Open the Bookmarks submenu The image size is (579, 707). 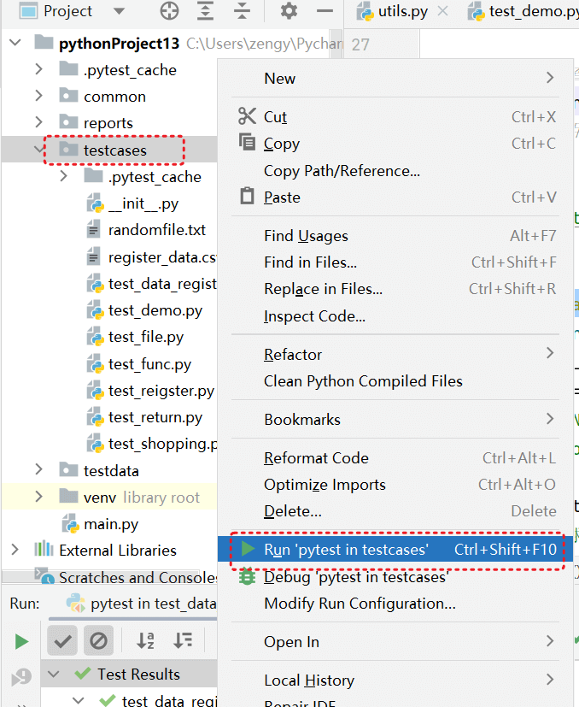pyautogui.click(x=395, y=419)
